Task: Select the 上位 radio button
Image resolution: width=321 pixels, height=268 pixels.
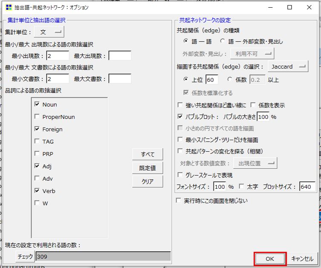Action: coord(185,79)
